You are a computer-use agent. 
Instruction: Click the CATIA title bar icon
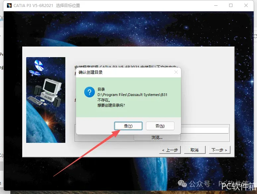pos(9,5)
